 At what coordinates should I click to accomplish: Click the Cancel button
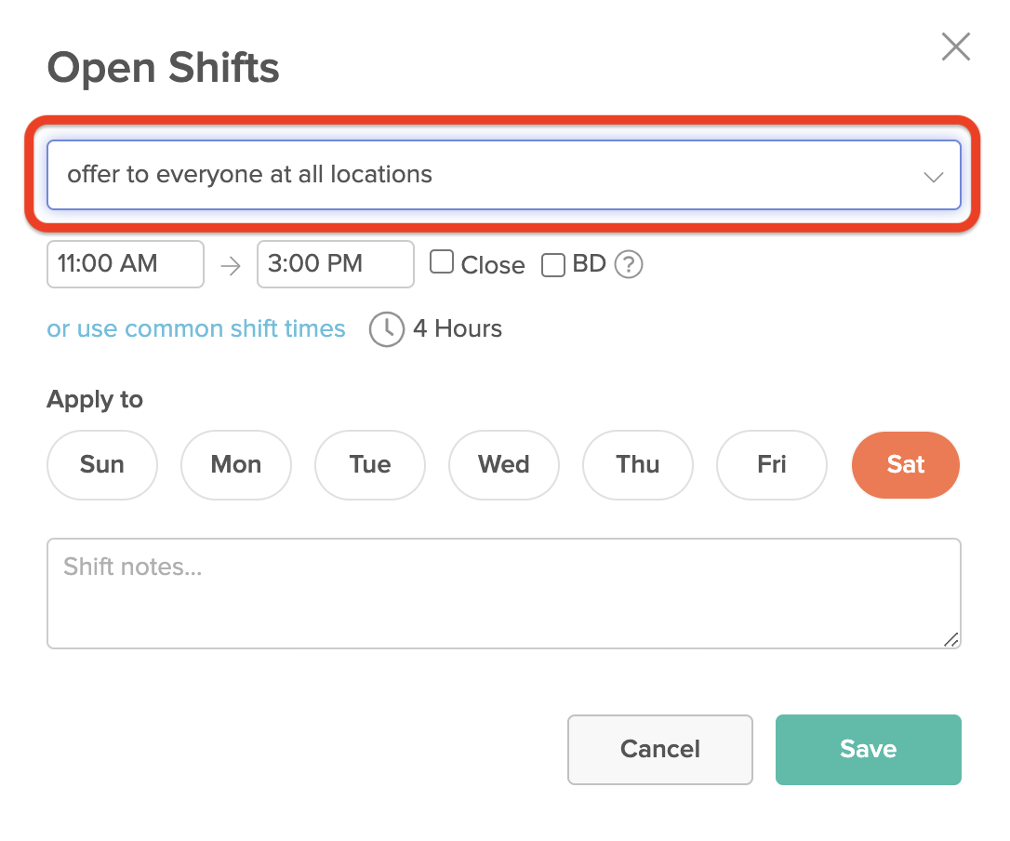coord(660,749)
